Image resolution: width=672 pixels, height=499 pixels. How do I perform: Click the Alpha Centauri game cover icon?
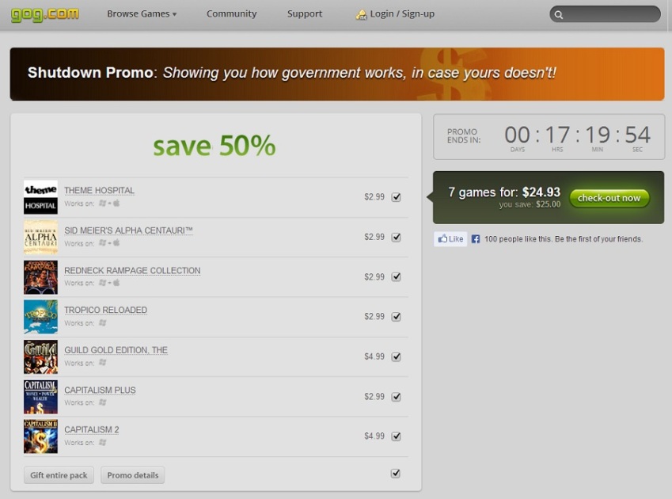[x=40, y=237]
